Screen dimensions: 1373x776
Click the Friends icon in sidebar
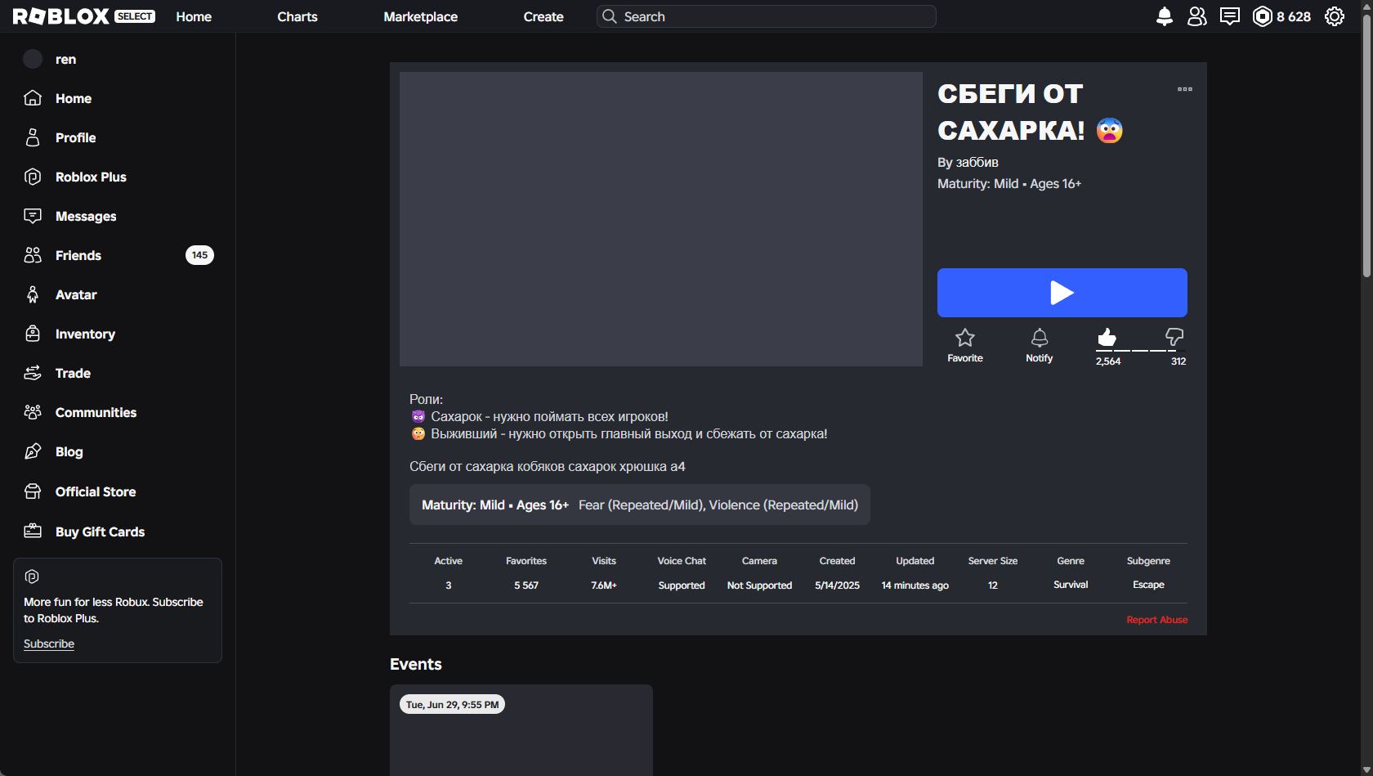(x=33, y=255)
